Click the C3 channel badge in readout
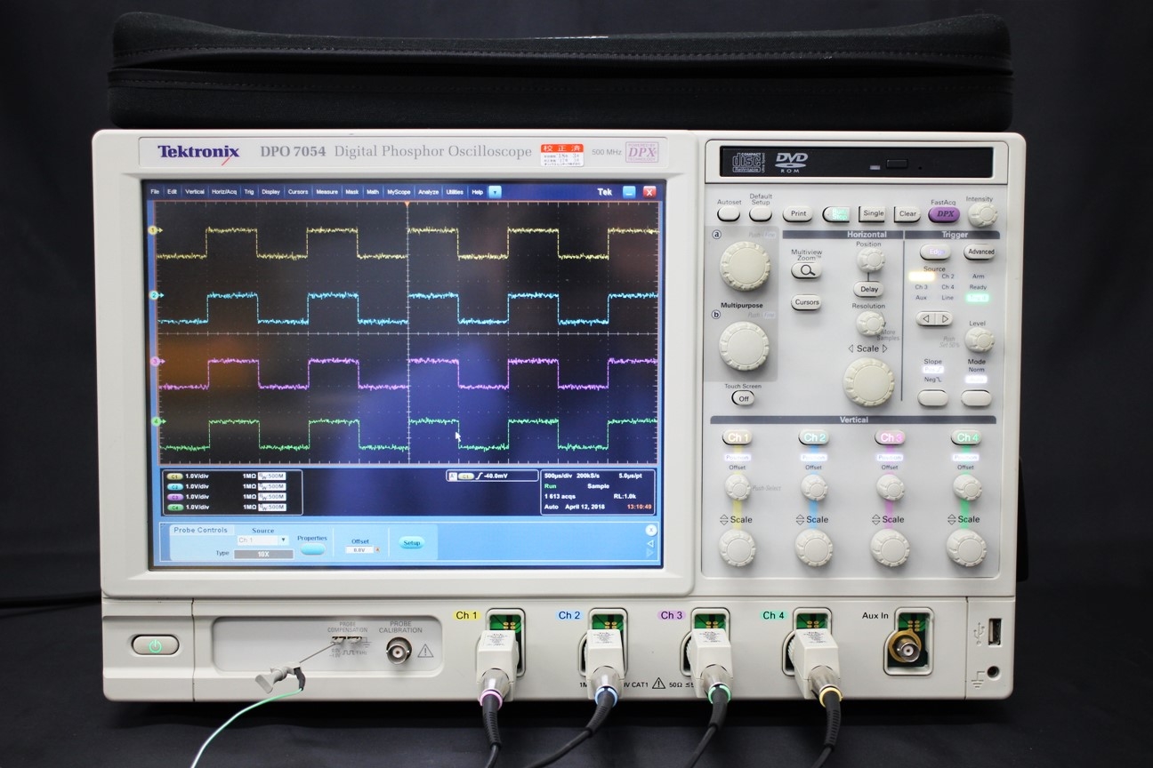Image resolution: width=1153 pixels, height=768 pixels. click(x=174, y=497)
